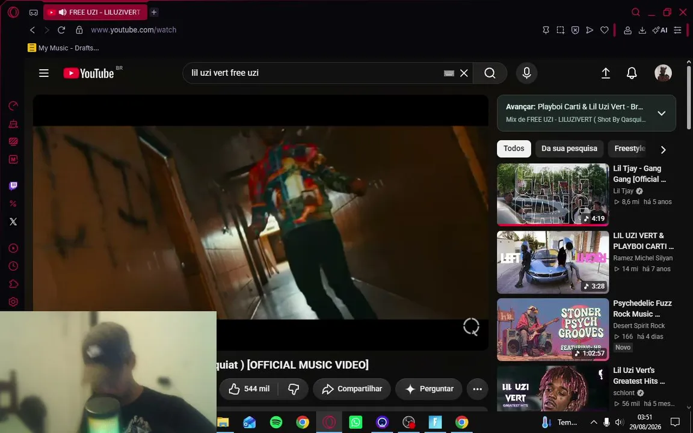Start voice search with microphone
This screenshot has height=433, width=693.
point(526,73)
